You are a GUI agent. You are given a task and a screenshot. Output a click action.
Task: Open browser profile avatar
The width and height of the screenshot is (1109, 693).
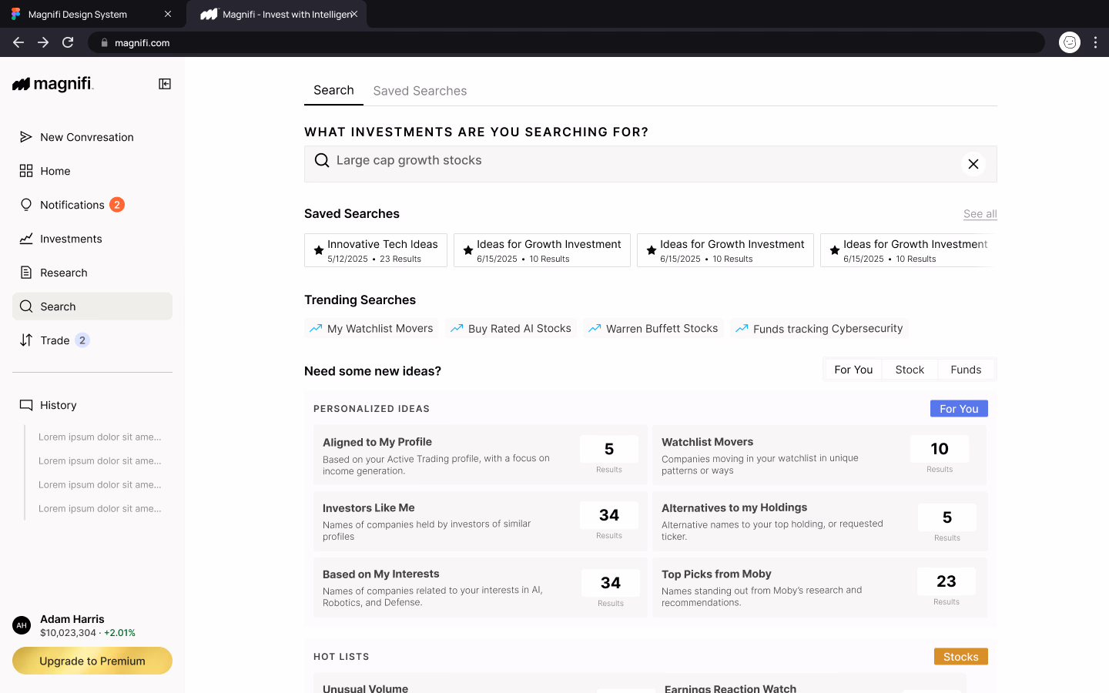coord(1070,42)
